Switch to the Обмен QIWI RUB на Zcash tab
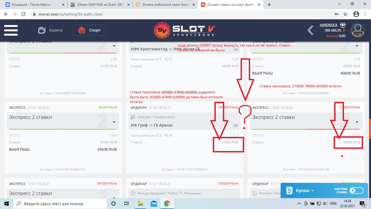 coord(100,5)
